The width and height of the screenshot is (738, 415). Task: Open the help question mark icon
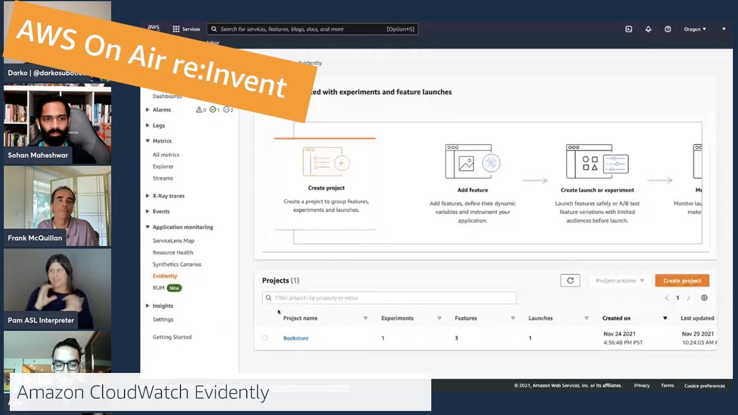click(x=668, y=29)
